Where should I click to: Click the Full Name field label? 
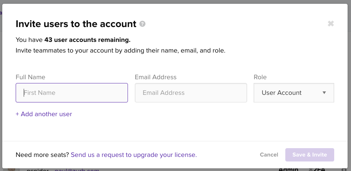point(31,77)
